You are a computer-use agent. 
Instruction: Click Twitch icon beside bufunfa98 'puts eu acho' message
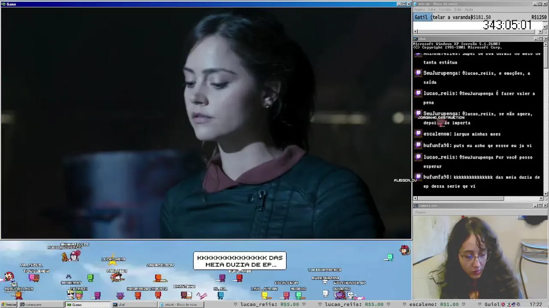[x=419, y=145]
